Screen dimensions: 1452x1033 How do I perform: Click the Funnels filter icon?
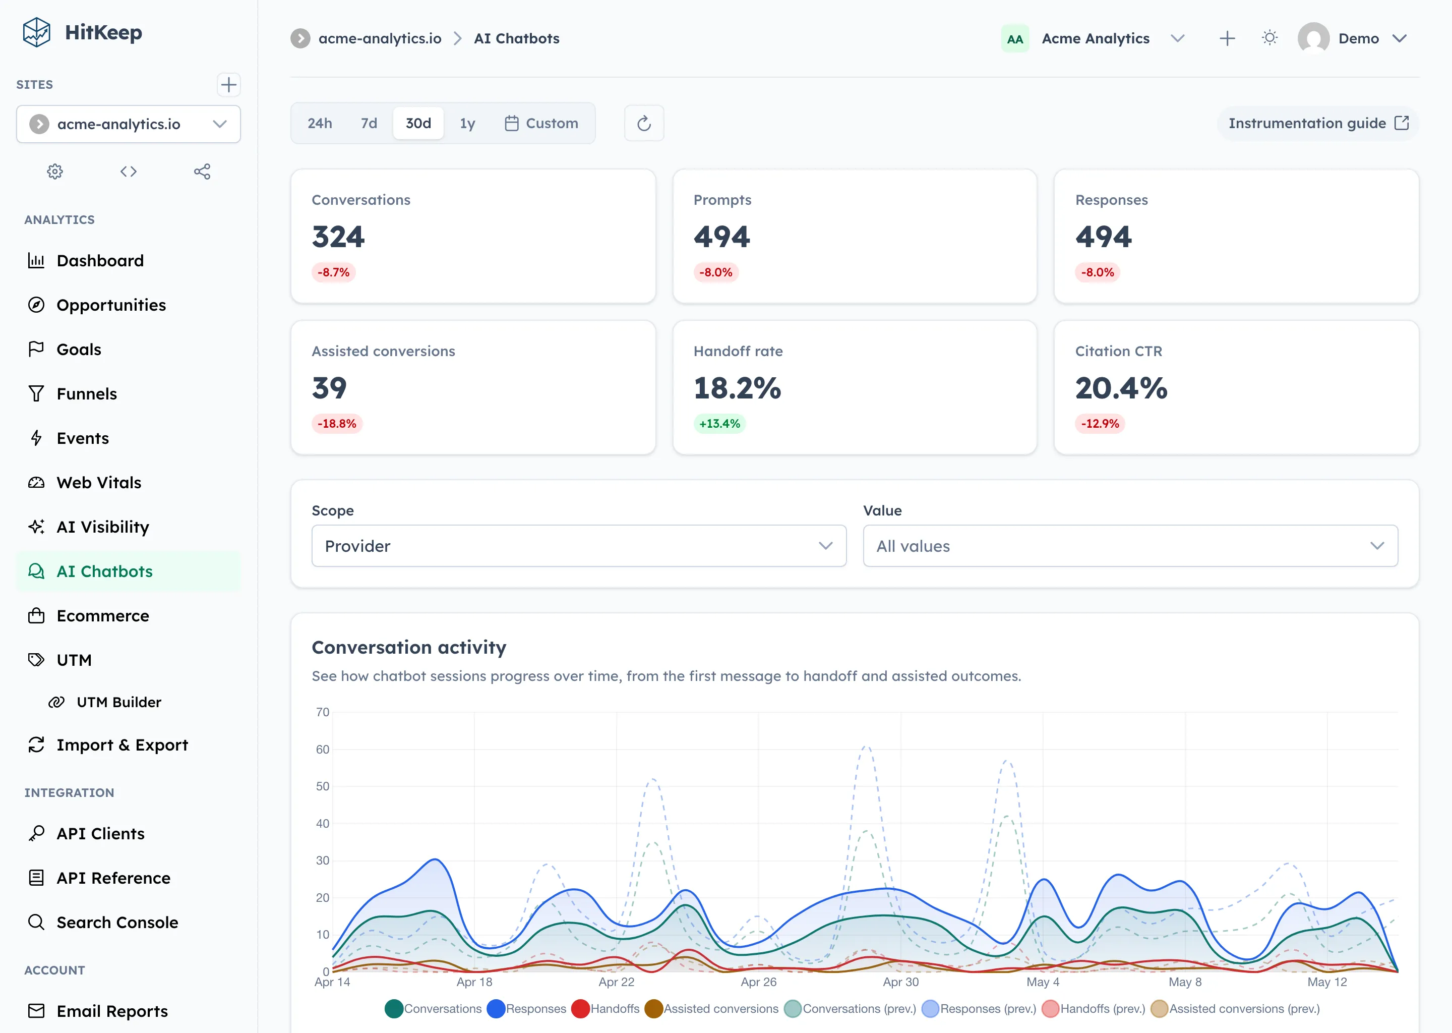[x=36, y=394]
